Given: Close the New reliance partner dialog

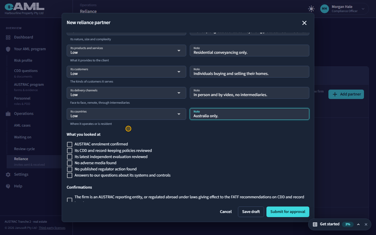Looking at the screenshot, I should point(304,23).
